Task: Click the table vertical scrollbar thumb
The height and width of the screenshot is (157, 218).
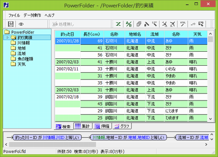Action: (x=211, y=39)
